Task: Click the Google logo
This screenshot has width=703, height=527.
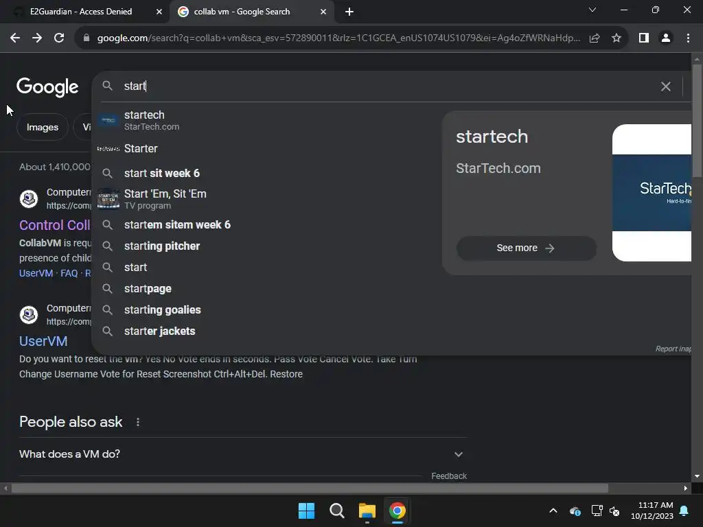Action: (47, 87)
